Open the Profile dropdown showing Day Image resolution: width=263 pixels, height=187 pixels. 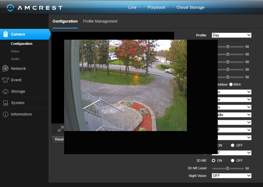[231, 35]
